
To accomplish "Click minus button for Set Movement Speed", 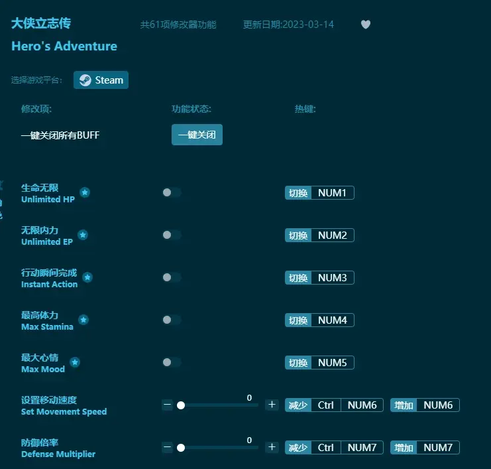I will pos(168,405).
